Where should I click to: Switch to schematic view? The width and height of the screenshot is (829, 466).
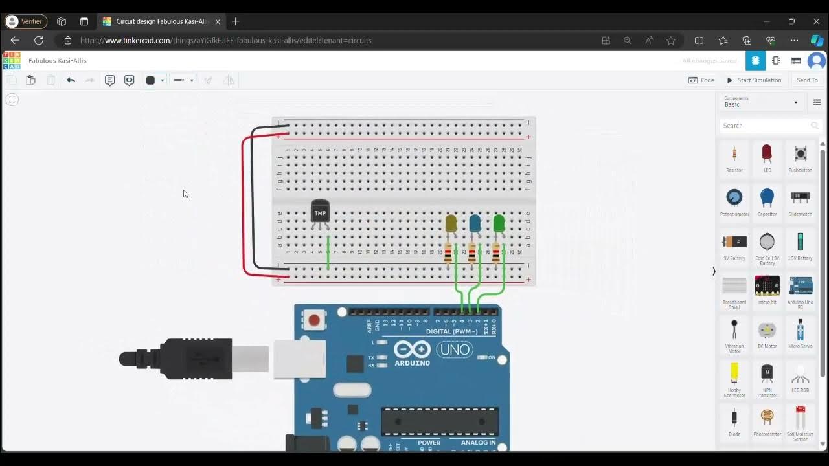click(x=776, y=61)
